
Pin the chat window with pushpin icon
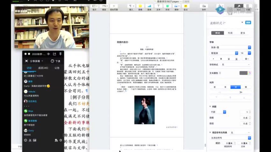(60, 54)
